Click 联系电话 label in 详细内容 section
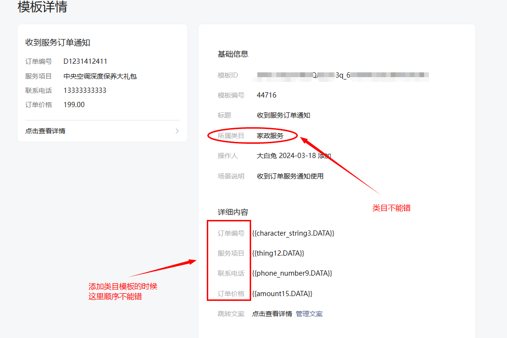 click(x=231, y=273)
